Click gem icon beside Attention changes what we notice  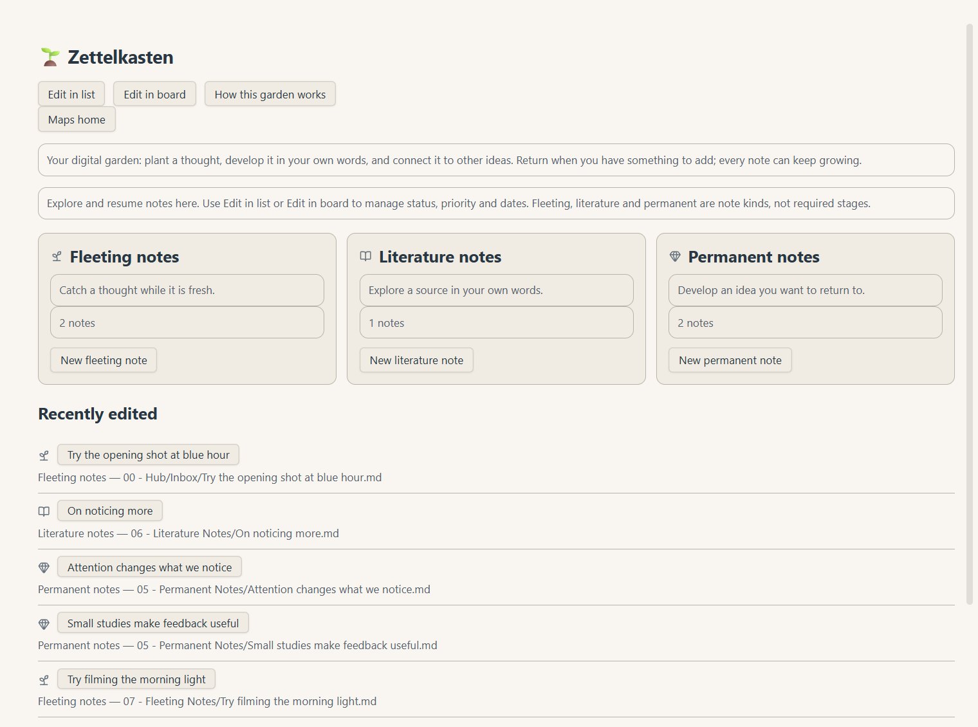tap(44, 567)
